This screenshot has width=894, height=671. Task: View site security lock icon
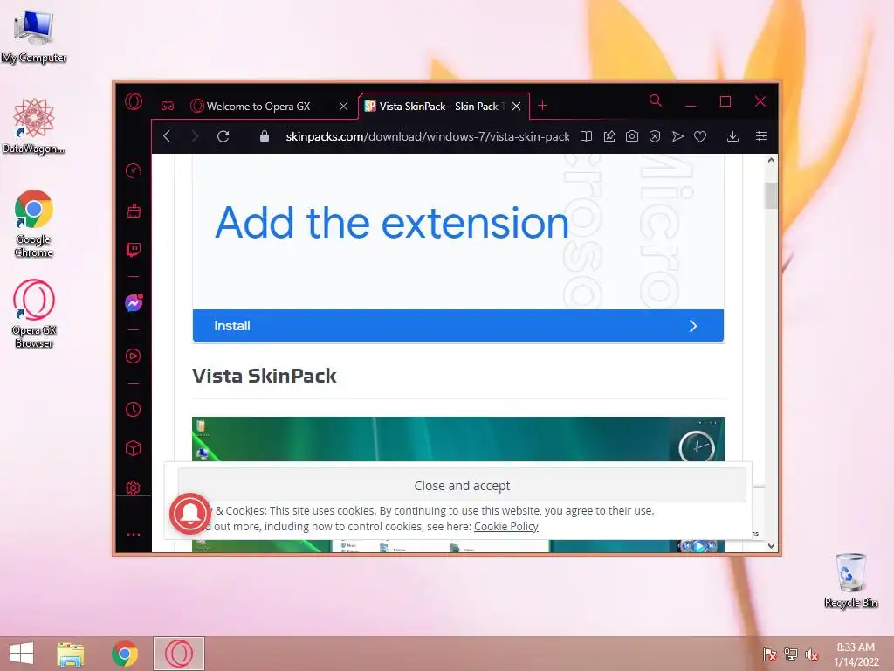coord(264,135)
